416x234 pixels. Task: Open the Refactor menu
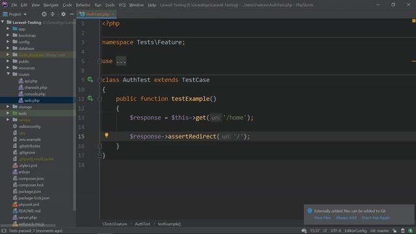pyautogui.click(x=83, y=5)
